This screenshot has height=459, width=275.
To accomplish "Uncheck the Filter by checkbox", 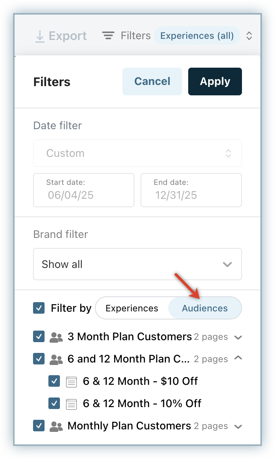I will pos(39,308).
